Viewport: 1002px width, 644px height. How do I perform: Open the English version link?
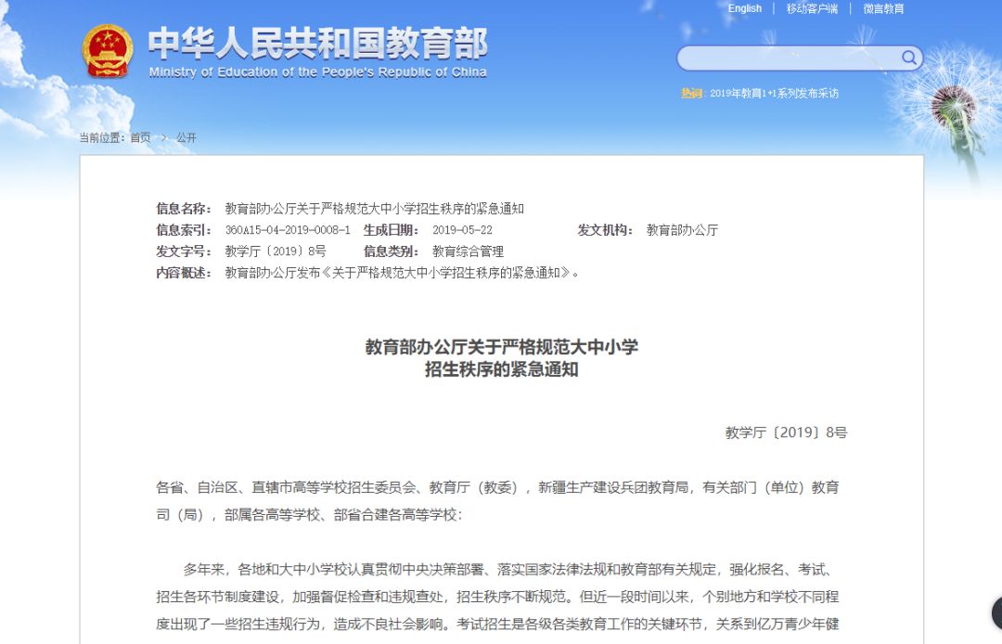pyautogui.click(x=744, y=8)
